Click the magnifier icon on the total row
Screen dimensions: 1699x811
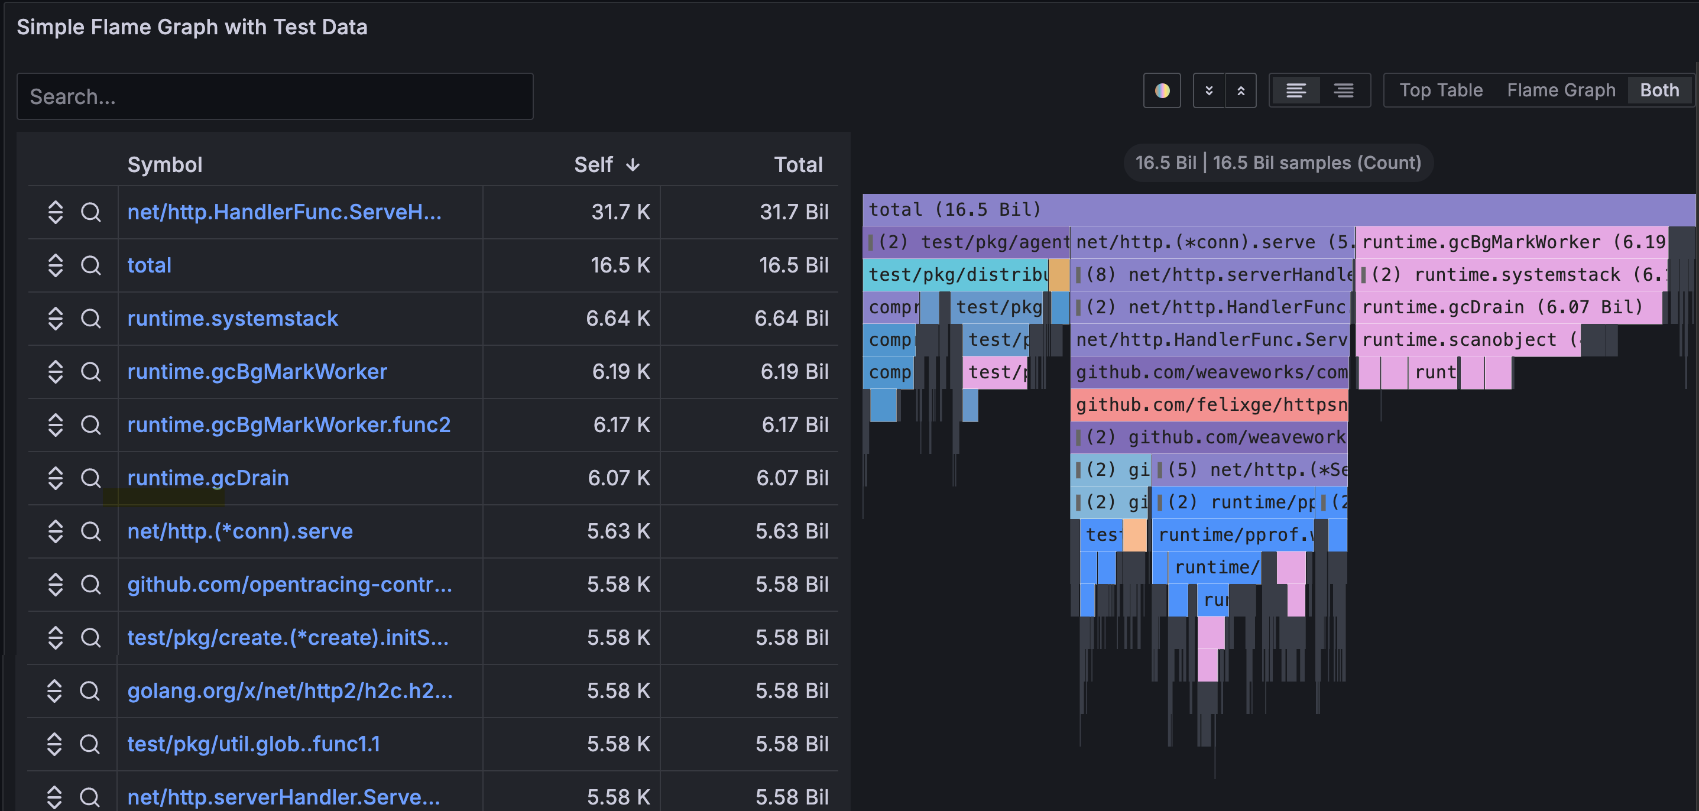pyautogui.click(x=91, y=265)
